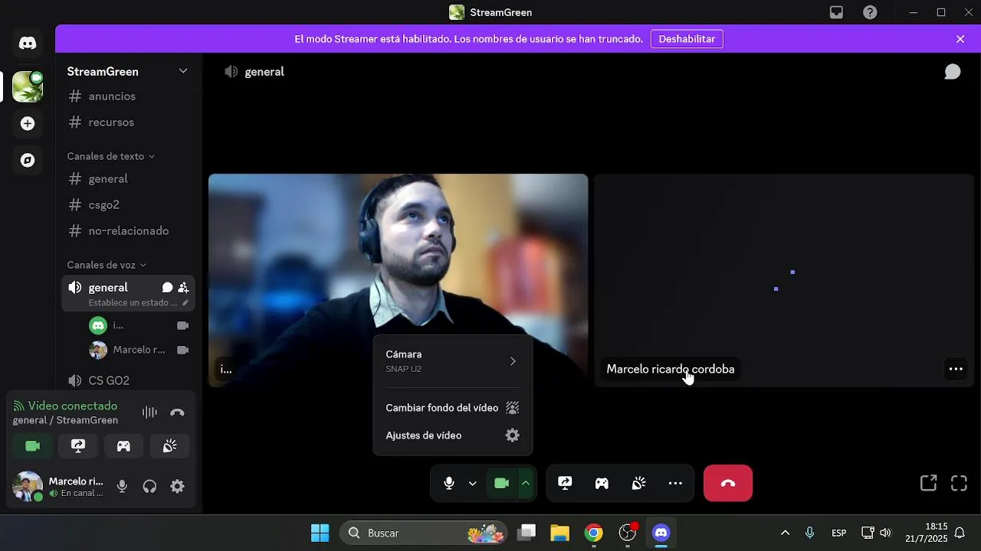Open Marcelo's user profile avatar
The height and width of the screenshot is (551, 981).
pos(28,486)
